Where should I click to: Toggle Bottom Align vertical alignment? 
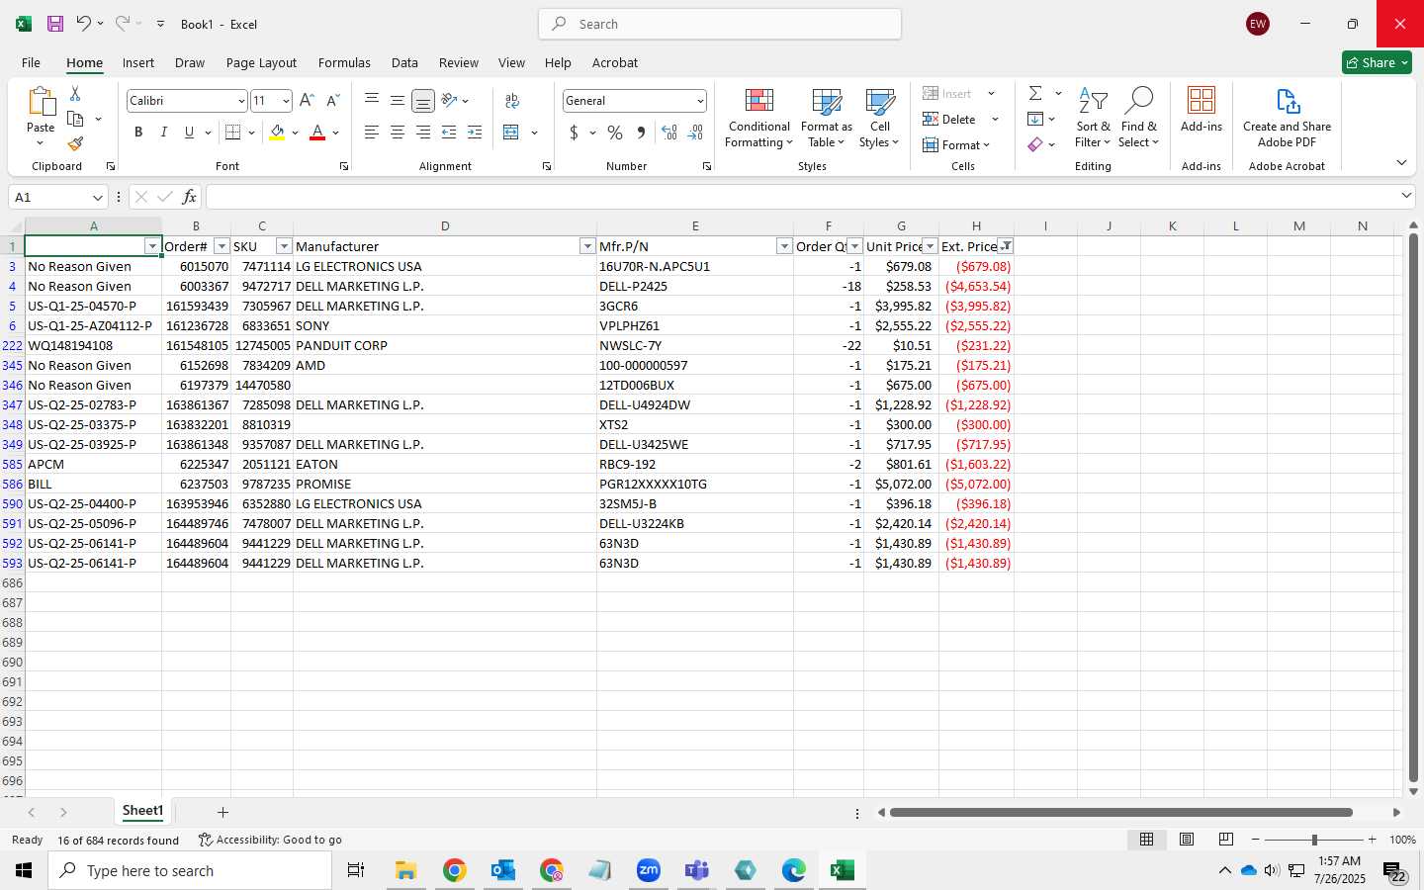(423, 101)
